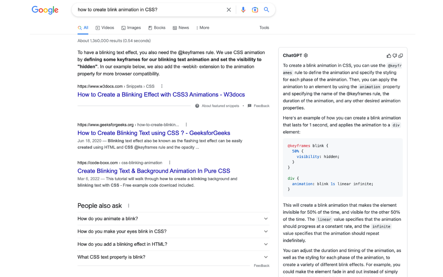Open options menu for GeeksforGeeks result
This screenshot has width=443, height=277.
(x=186, y=125)
